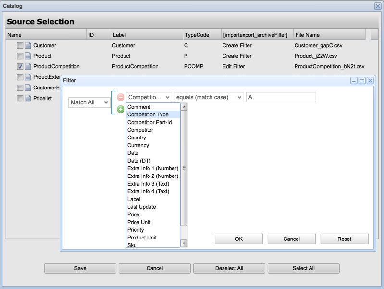384x289 pixels.
Task: Expand the equals (match case) operator dropdown
Action: click(x=209, y=97)
